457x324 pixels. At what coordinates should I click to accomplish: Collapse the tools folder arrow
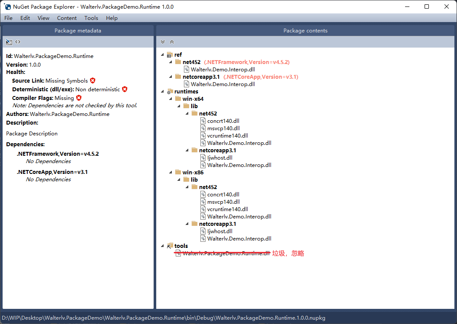tap(163, 246)
